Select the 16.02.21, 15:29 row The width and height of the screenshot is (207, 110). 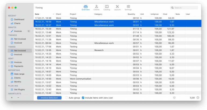click(117, 29)
